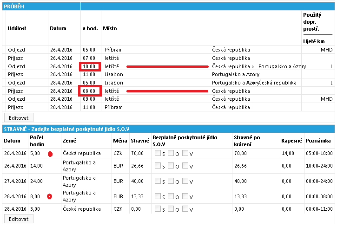The width and height of the screenshot is (337, 227).
Task: Select CZK currency in the 05:00-10:00 row
Action: pyautogui.click(x=118, y=153)
